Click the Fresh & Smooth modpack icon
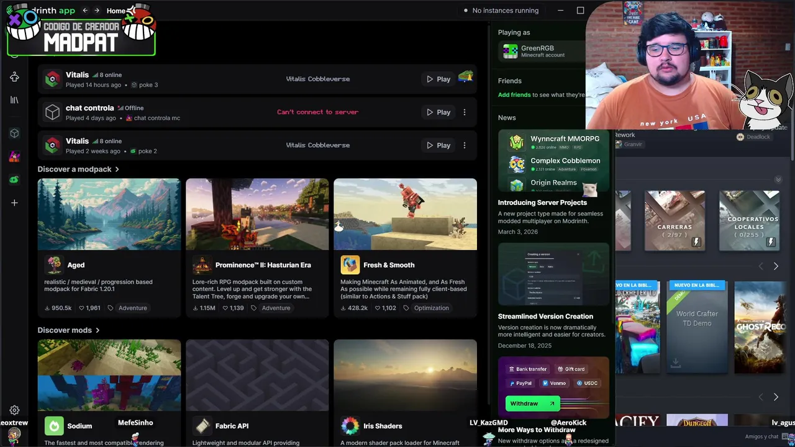Viewport: 795px width, 447px height. 350,265
